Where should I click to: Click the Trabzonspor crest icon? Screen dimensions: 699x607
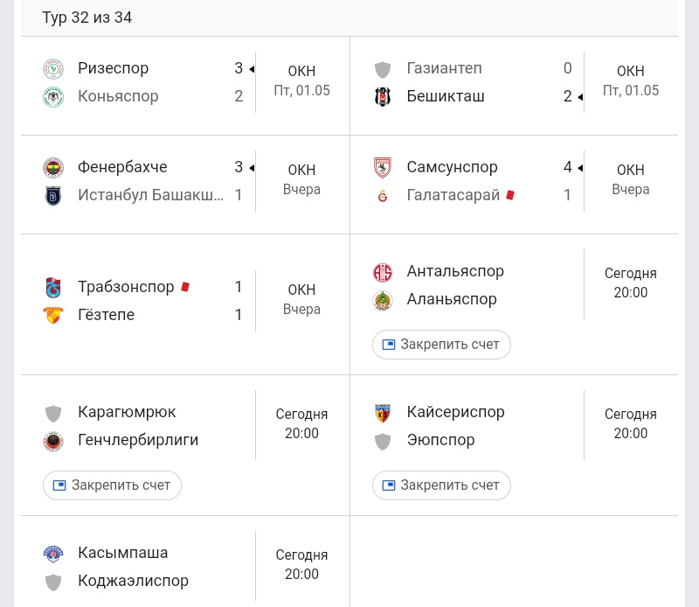(53, 288)
